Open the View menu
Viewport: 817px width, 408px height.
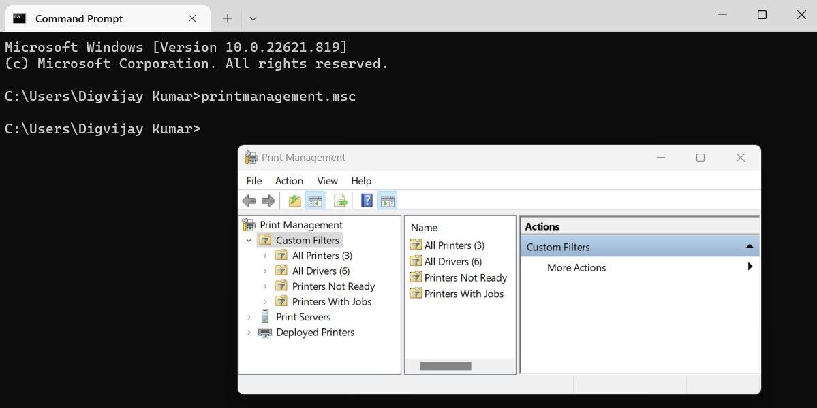tap(327, 181)
